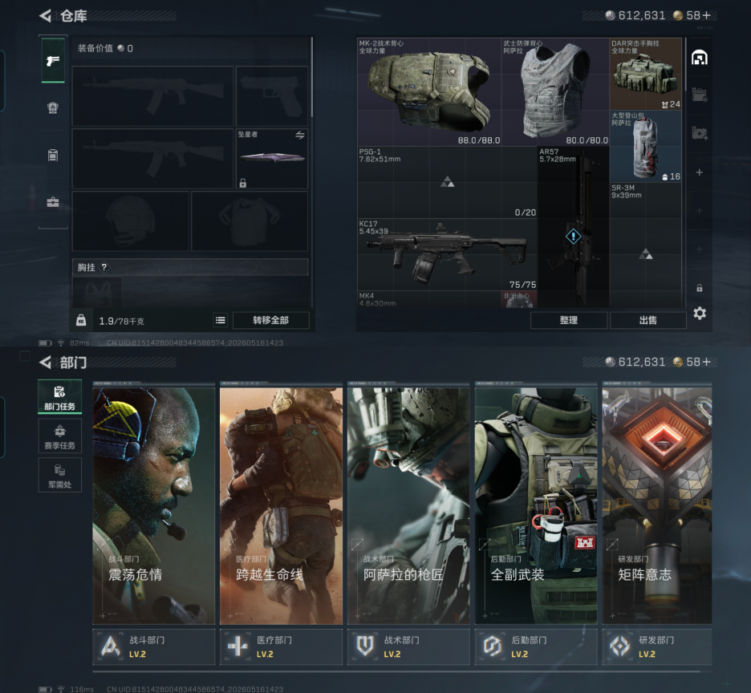Click the swap arrows on 坠星者 slot
751x693 pixels.
tap(300, 135)
